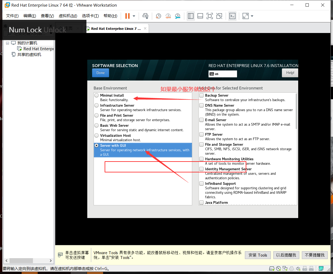Toggle the library sidebar view
Screen dimensions: 333x274
click(x=191, y=16)
